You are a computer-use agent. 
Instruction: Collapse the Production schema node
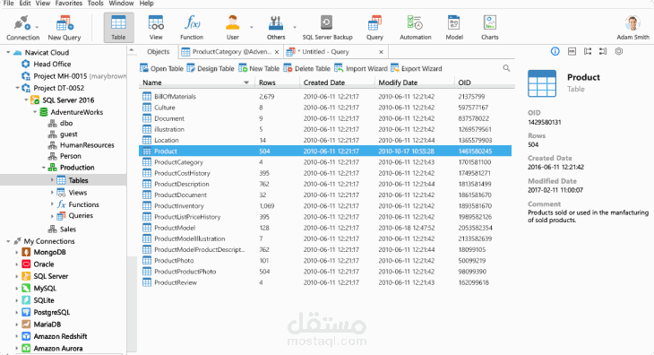tap(44, 168)
